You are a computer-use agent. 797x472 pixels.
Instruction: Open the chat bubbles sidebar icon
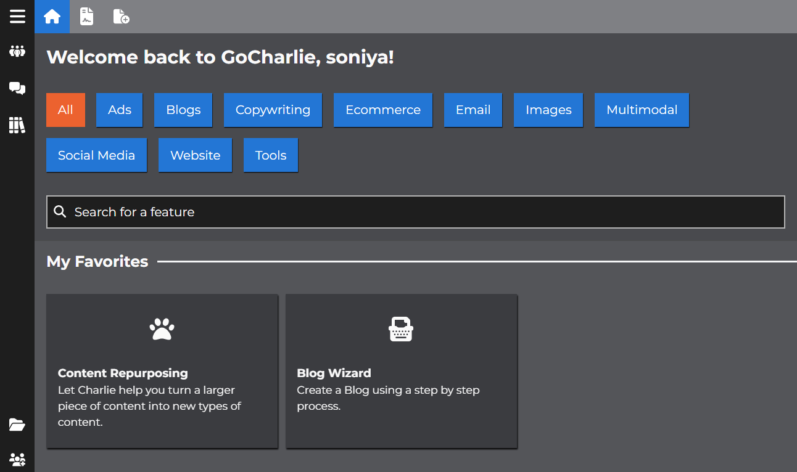click(x=17, y=89)
